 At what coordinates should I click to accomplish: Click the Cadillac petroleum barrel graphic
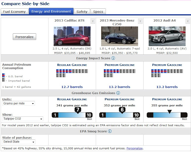72,73
